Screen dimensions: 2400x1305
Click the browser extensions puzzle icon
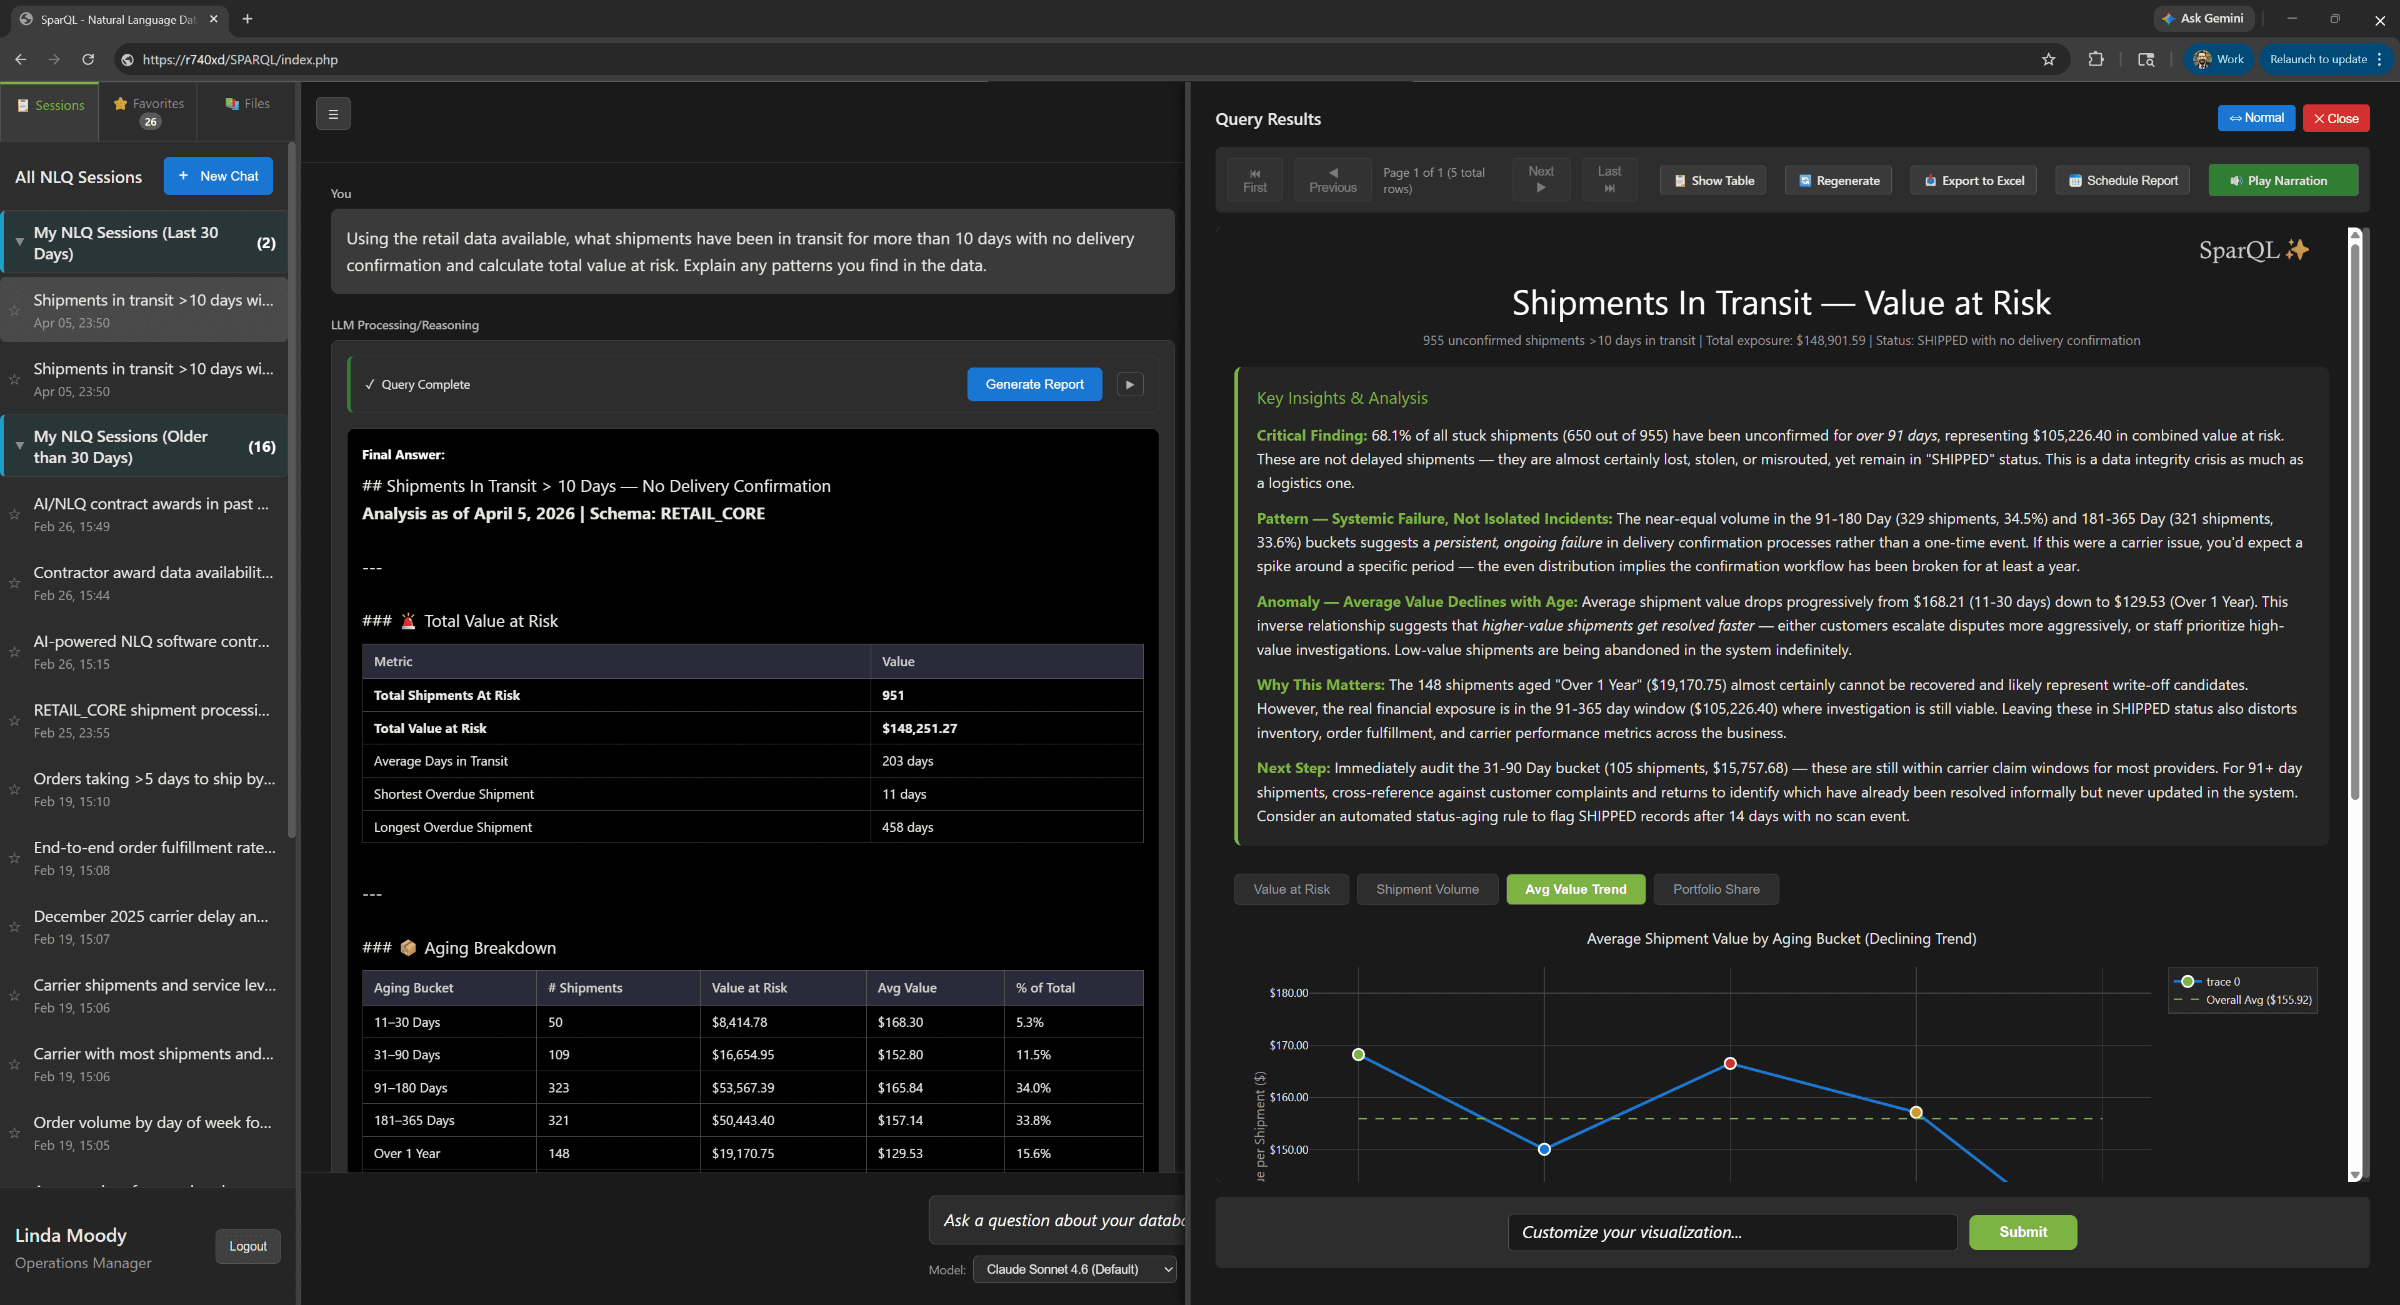(x=2096, y=59)
